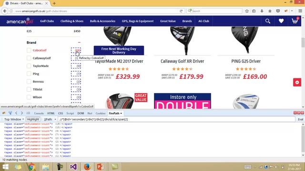Open the Clothing & Shoes menu

[72, 21]
